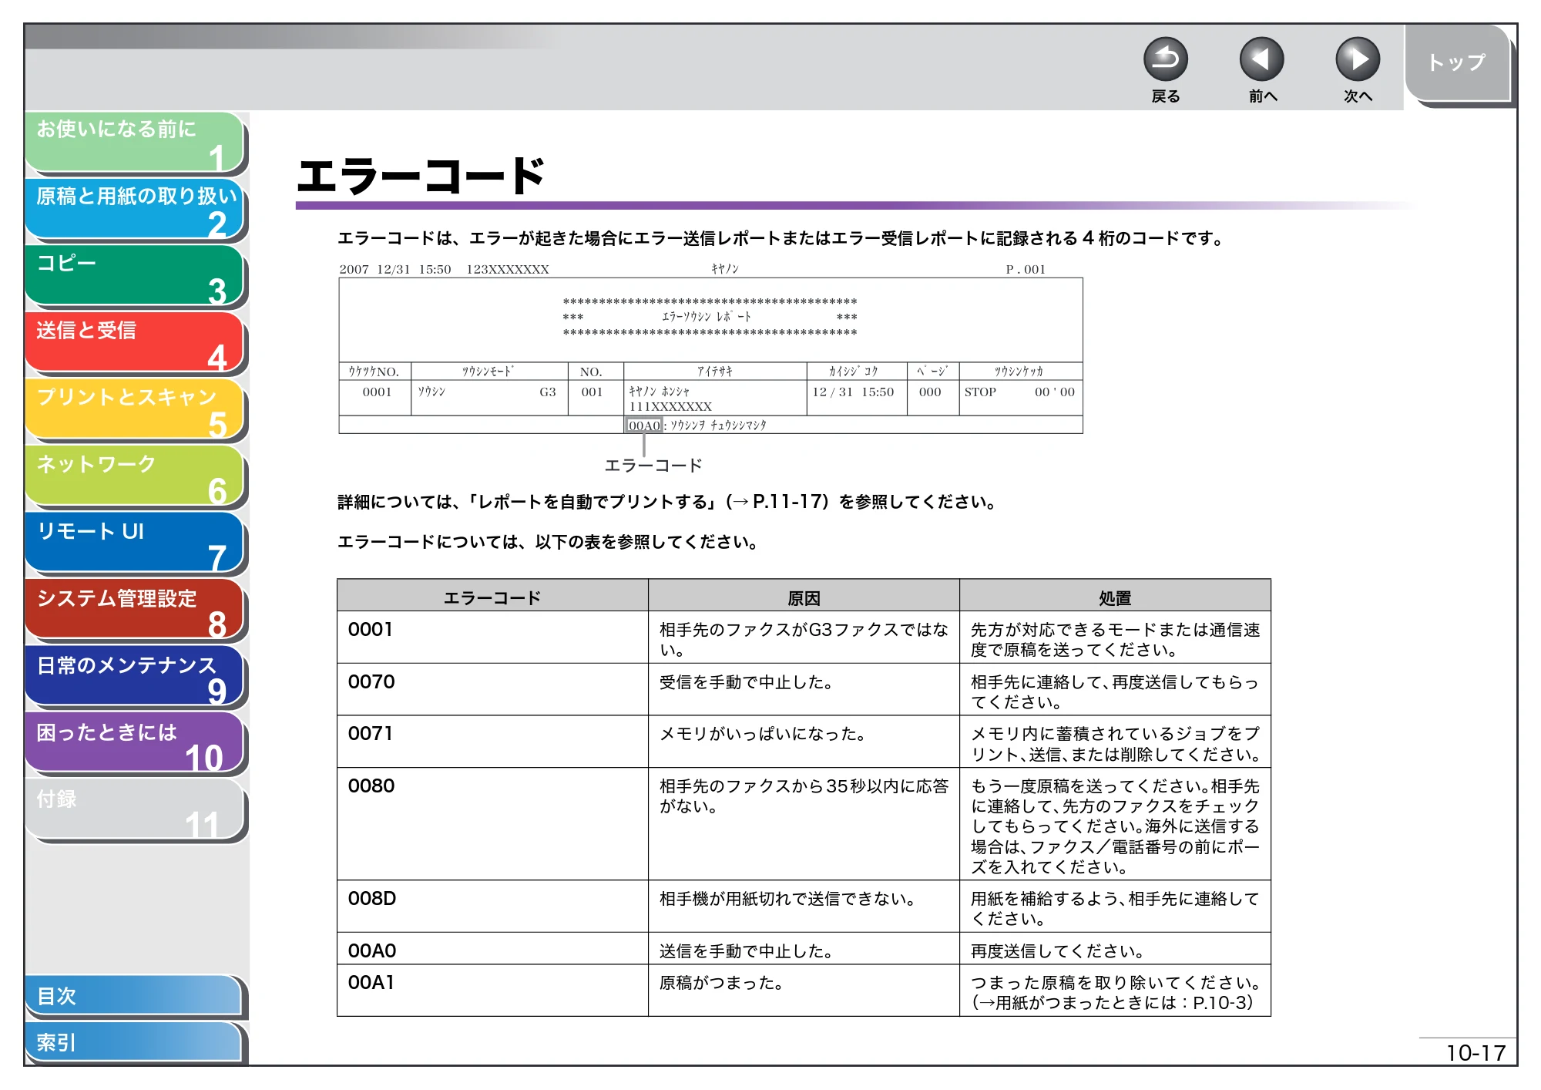1541x1090 pixels.
Task: Click error code 00A1 cell
Action: tap(492, 990)
